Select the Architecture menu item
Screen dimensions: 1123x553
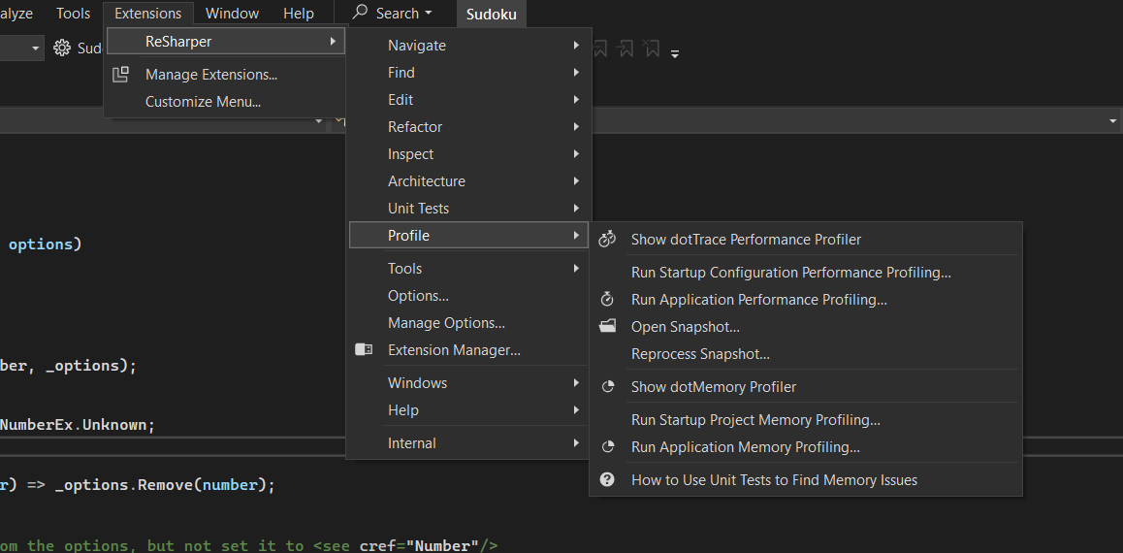(x=469, y=181)
